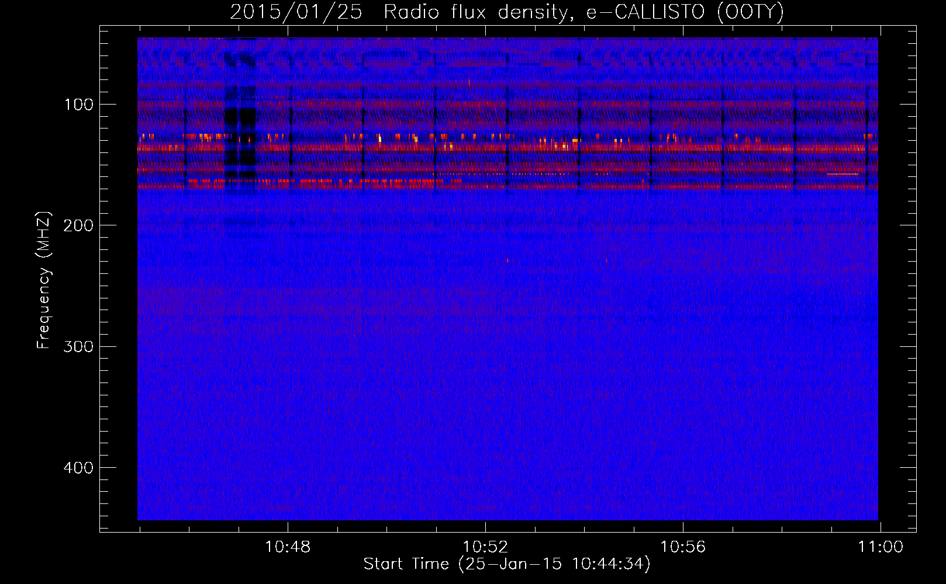Click the '10:56' time axis label
The width and height of the screenshot is (946, 584).
coord(683,547)
